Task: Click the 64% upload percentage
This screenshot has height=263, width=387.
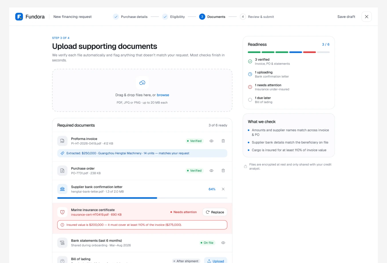Action: (212, 189)
